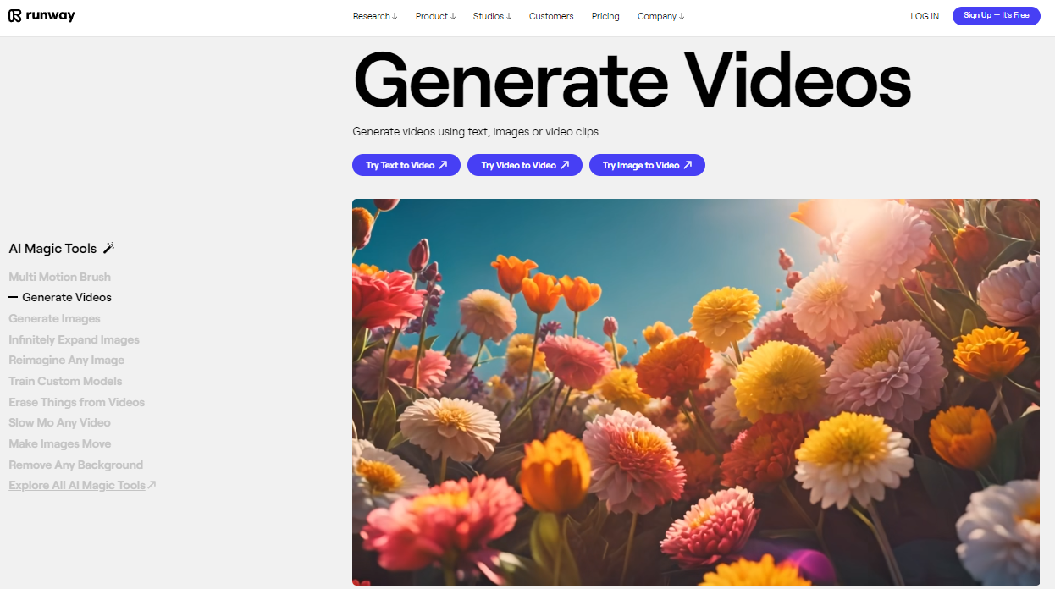Select Slow Mo Any Video in the sidebar
The width and height of the screenshot is (1055, 589).
click(x=59, y=422)
